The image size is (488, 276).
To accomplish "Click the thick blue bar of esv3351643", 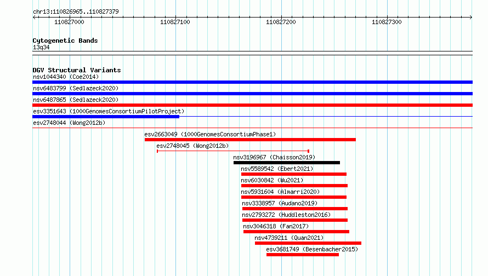I will click(x=106, y=117).
